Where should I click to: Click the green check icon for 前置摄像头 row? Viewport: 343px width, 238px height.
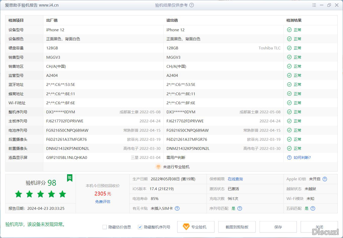click(x=289, y=148)
